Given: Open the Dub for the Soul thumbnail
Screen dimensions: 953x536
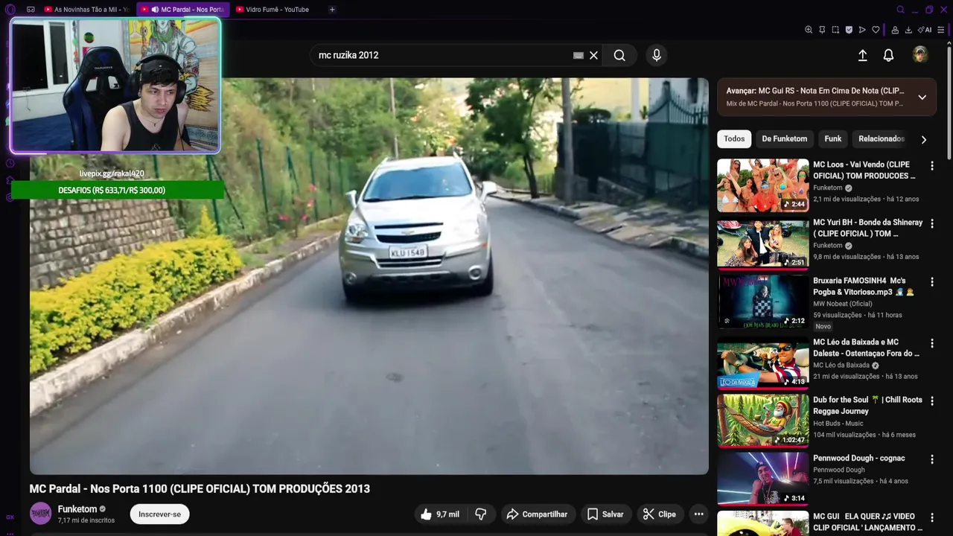Looking at the screenshot, I should coord(762,420).
